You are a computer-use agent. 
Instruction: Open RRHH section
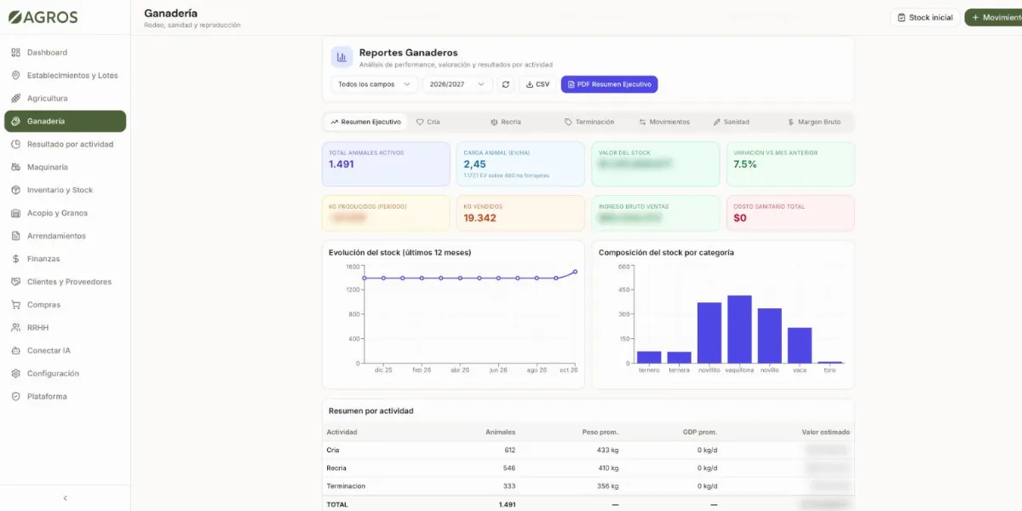point(65,328)
